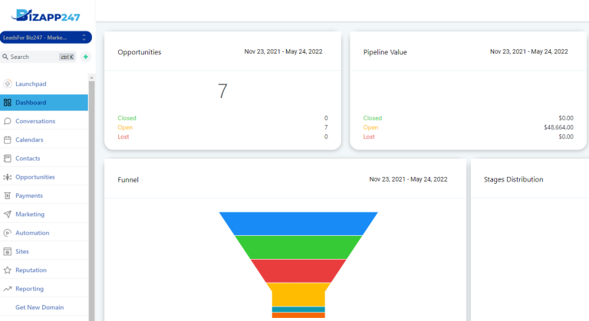Click the Dashboard grid icon
Image resolution: width=589 pixels, height=321 pixels.
click(x=7, y=103)
